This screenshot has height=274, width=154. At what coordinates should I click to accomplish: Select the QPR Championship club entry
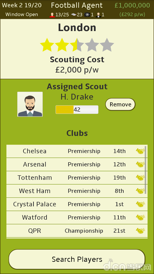tap(77, 231)
